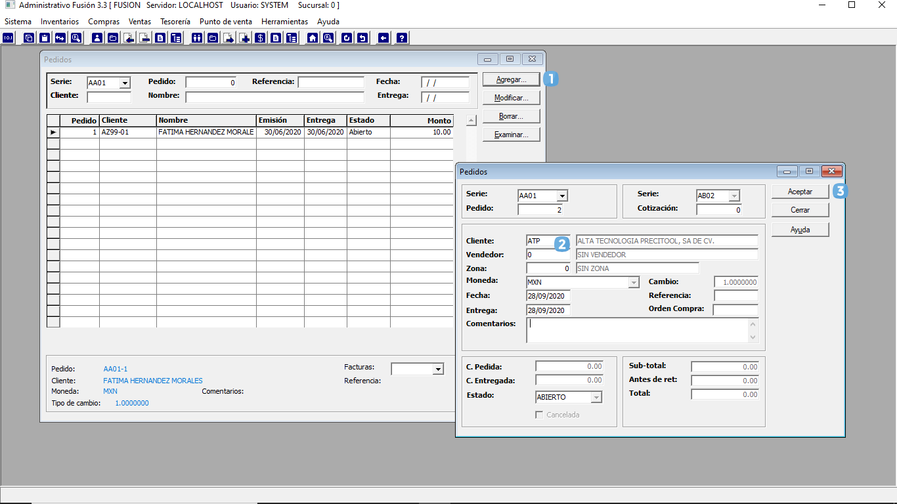This screenshot has height=504, width=897.
Task: Open the Serie AA01 dropdown above Pedido 2
Action: click(561, 196)
